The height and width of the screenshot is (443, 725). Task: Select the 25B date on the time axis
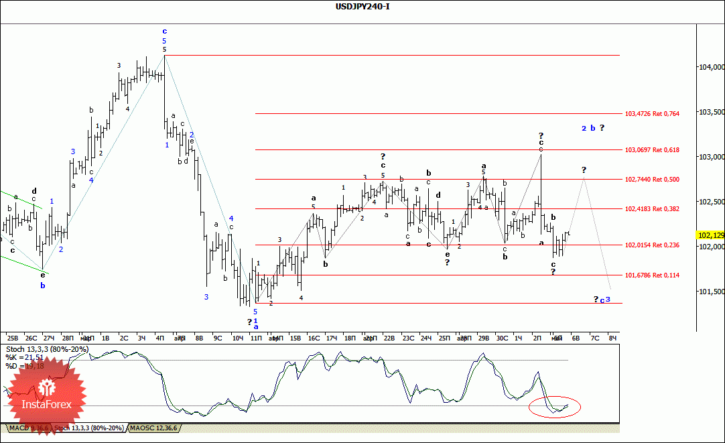point(13,338)
